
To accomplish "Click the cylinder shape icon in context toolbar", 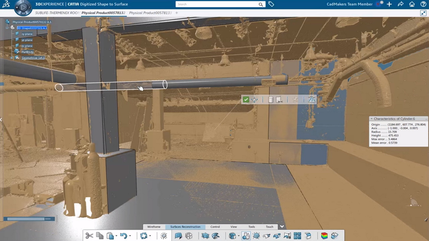I will click(x=270, y=99).
